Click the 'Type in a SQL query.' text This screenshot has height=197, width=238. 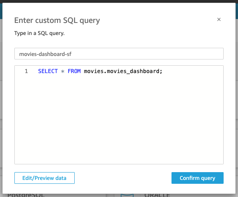[39, 33]
